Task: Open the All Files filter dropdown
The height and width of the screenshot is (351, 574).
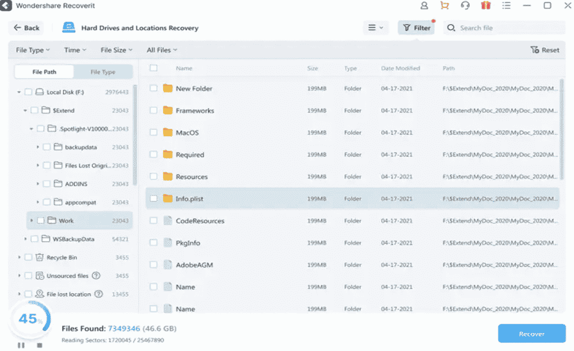Action: 162,50
